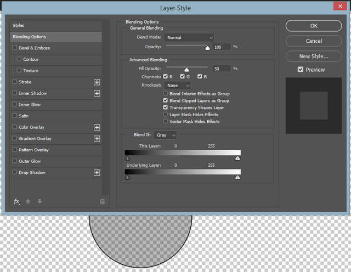Click plus icon beside Inner Shadow
351x272 pixels.
pyautogui.click(x=97, y=93)
